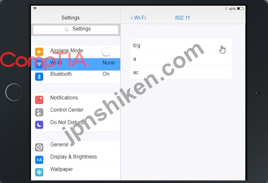This screenshot has height=183, width=268.
Task: Click the Airplane Mode orange icon
Action: click(x=39, y=52)
